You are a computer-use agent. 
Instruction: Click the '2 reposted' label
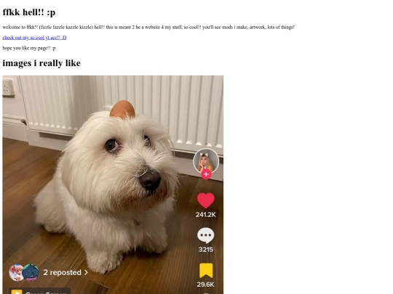pos(62,272)
